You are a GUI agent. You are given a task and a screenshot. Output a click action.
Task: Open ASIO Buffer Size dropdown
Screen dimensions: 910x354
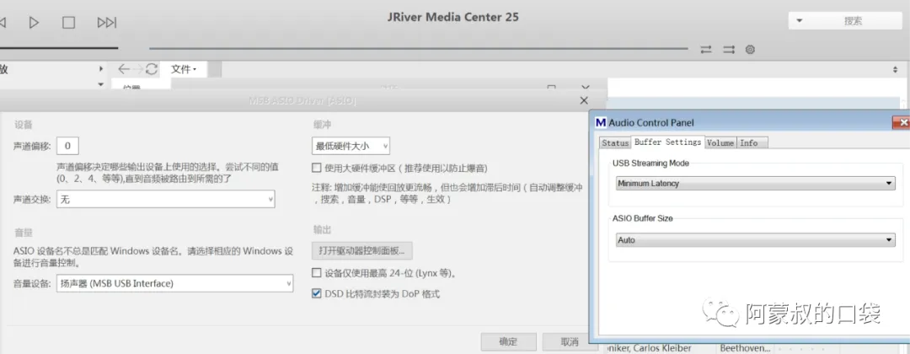click(x=755, y=239)
